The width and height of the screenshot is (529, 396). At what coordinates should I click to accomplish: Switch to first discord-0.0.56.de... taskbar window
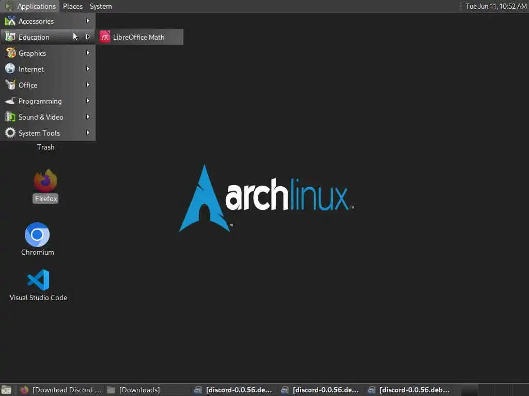234,390
